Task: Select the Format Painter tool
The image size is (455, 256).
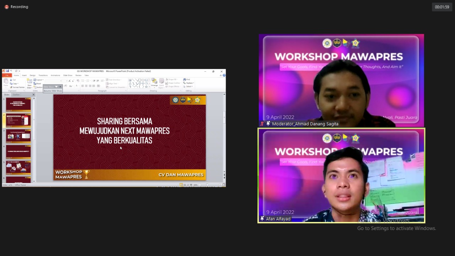Action: coord(11,87)
